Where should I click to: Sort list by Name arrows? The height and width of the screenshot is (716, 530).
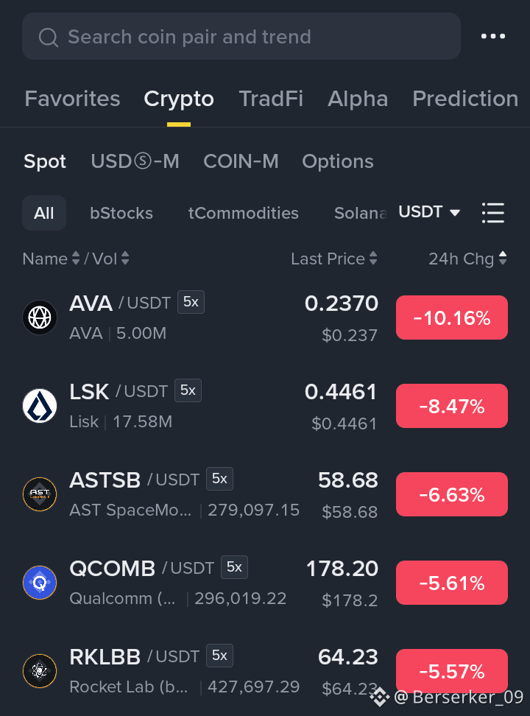point(76,259)
